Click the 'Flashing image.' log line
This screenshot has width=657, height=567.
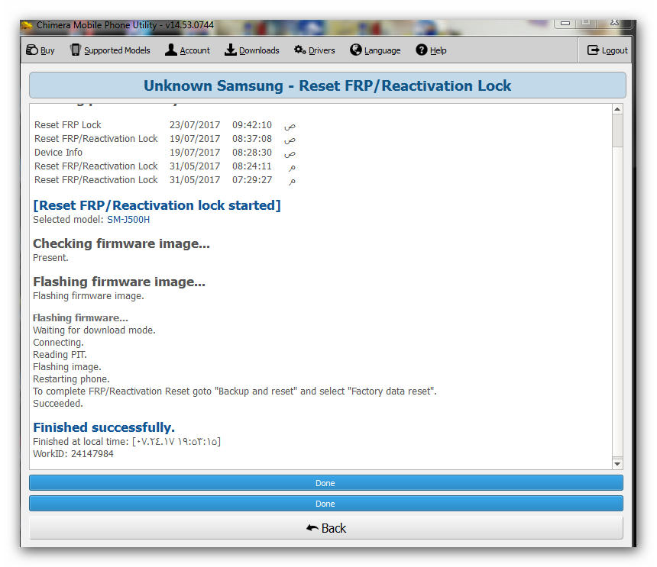(x=67, y=367)
